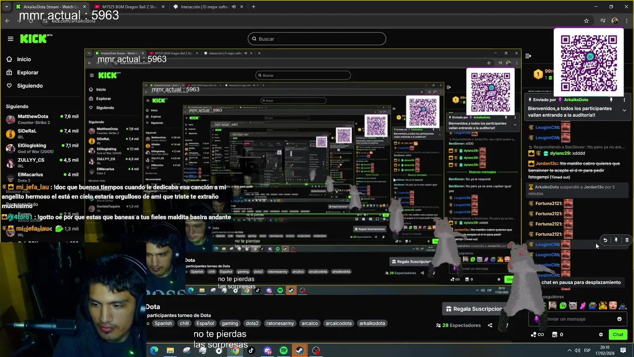634x357 pixels.
Task: Open Discord from the taskbar
Action: point(267,351)
